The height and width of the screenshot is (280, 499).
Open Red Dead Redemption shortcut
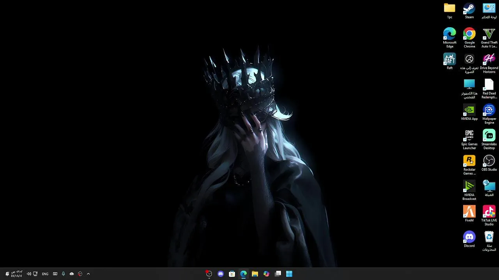coord(489,89)
